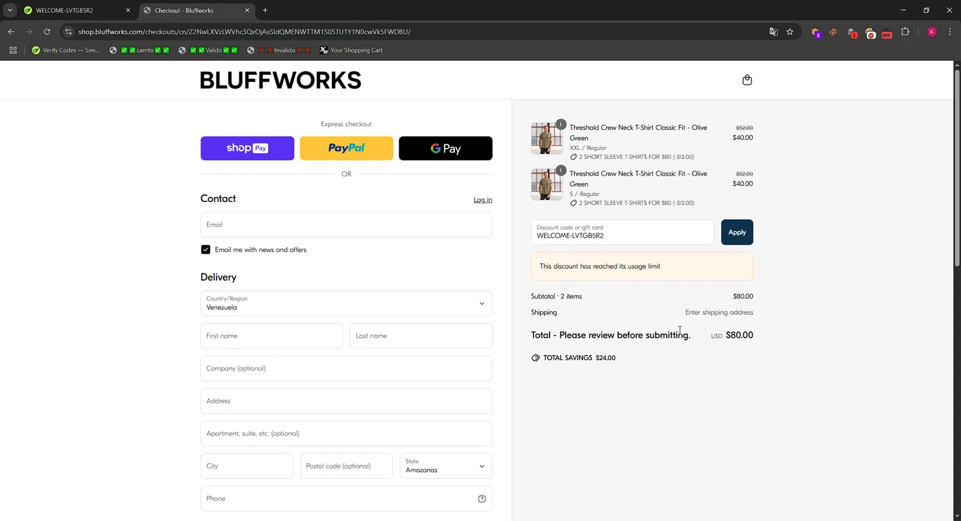Focus the Email input field
The image size is (961, 521).
(x=346, y=225)
